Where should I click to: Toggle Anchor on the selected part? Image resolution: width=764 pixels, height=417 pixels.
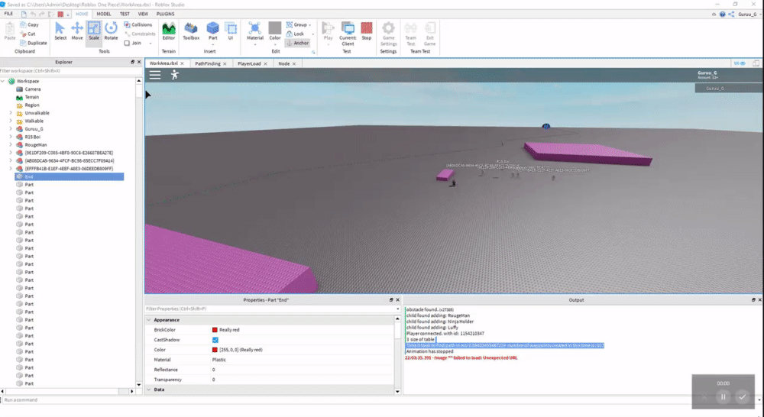pos(297,43)
